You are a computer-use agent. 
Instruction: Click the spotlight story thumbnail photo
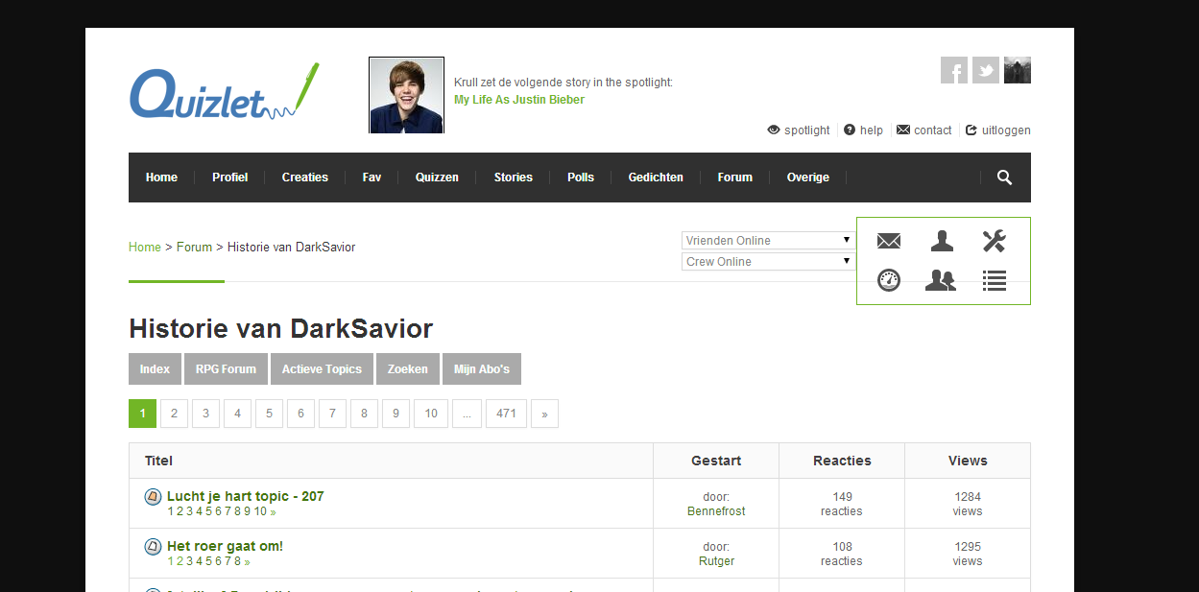tap(407, 95)
